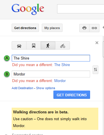Select driving directions car icon
The image size is (104, 135).
click(19, 46)
